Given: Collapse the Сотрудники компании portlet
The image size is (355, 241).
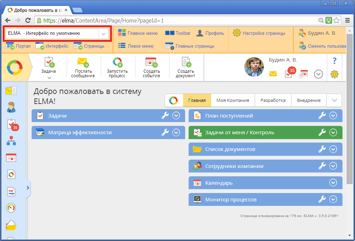Looking at the screenshot, I should (333, 166).
